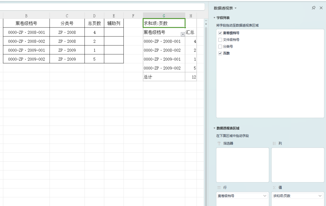Select header cell 总页数
The image size is (326, 206).
click(94, 23)
